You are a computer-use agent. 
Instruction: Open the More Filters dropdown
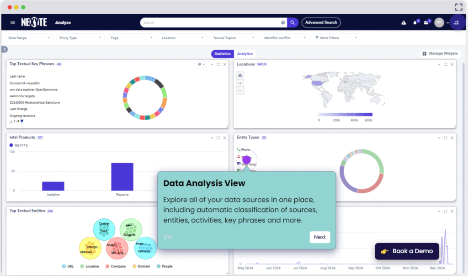pyautogui.click(x=336, y=38)
